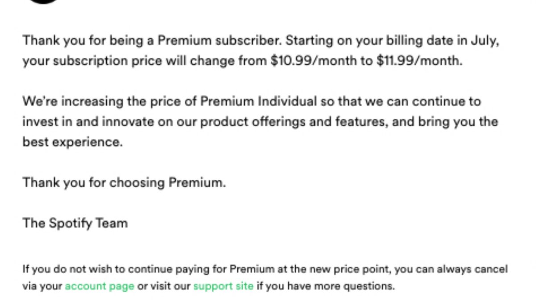This screenshot has width=536, height=301.
Task: Visit the green support site link
Action: 223,286
